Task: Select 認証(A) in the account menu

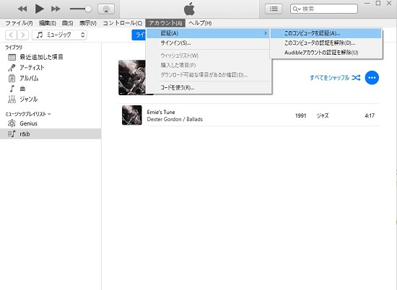Action: [x=208, y=33]
